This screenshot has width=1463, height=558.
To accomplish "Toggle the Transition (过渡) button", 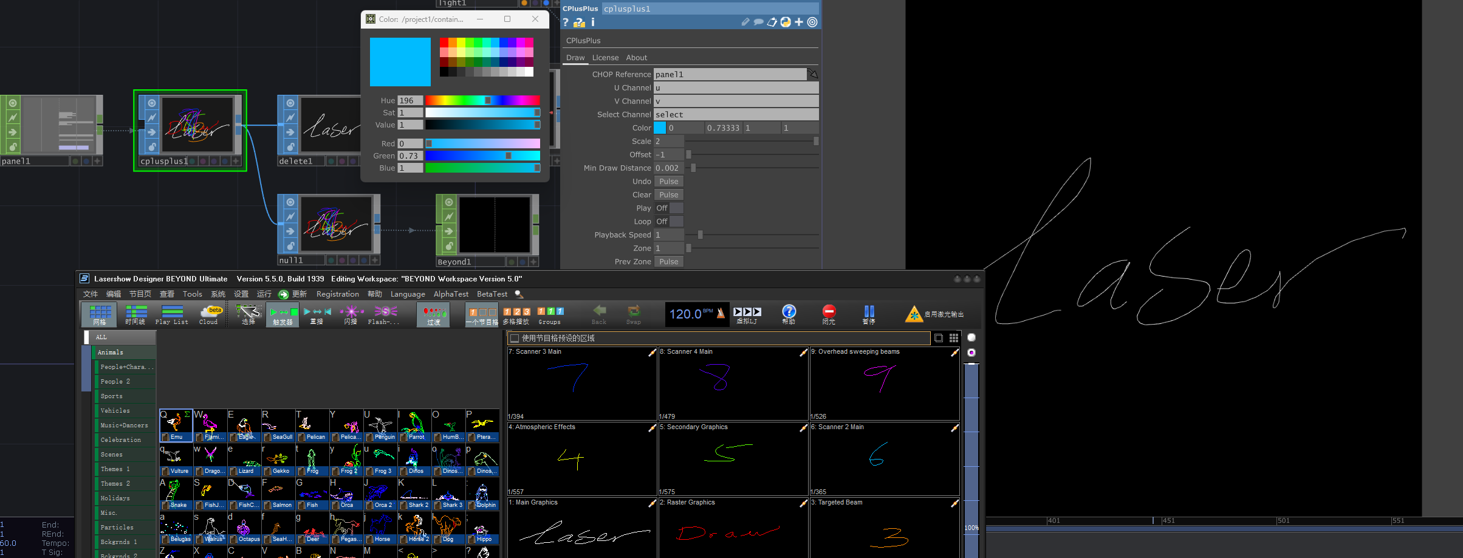I will coord(434,315).
